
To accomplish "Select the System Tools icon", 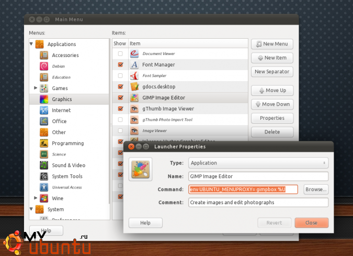I will point(44,176).
